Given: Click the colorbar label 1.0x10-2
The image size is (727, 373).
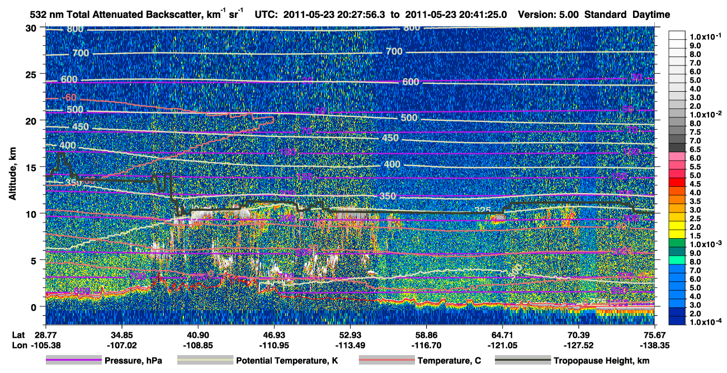Looking at the screenshot, I should click(707, 114).
